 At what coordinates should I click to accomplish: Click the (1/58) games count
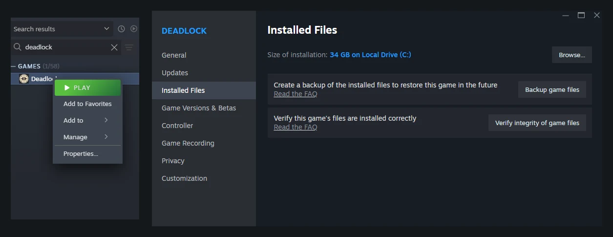(51, 66)
